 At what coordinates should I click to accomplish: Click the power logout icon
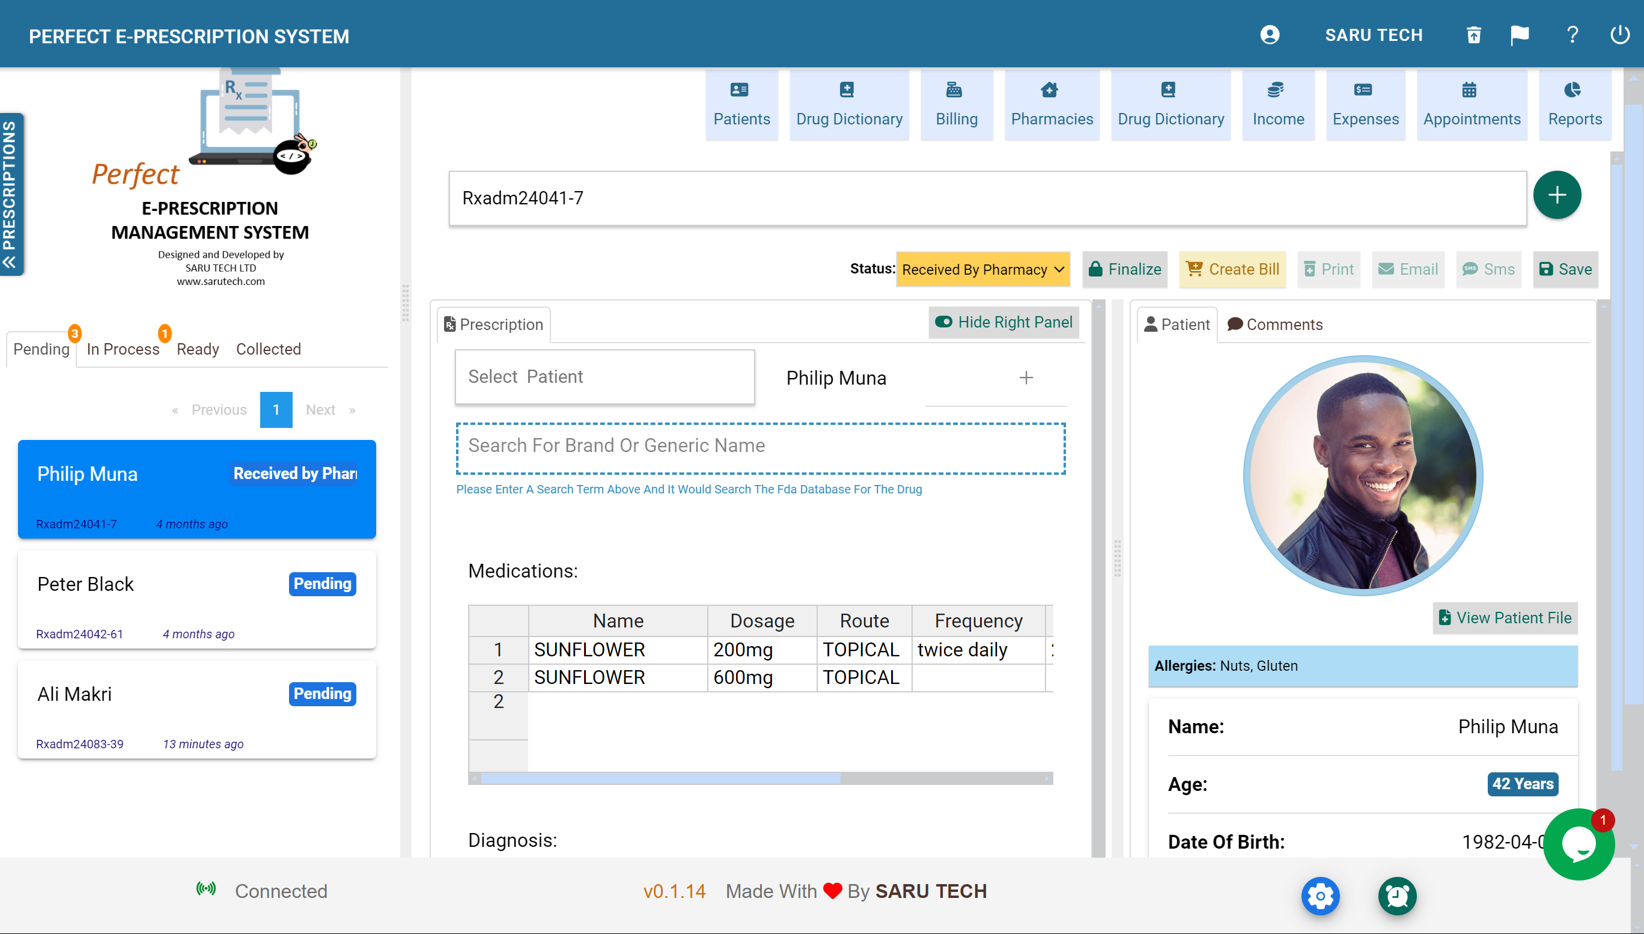pyautogui.click(x=1619, y=35)
